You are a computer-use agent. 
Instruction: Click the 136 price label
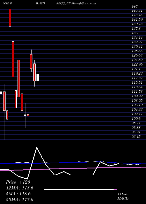pyautogui.click(x=135, y=33)
